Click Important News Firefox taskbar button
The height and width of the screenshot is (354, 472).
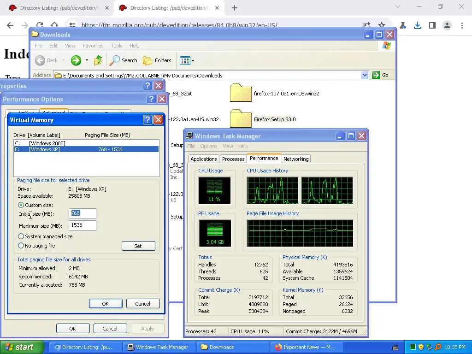pyautogui.click(x=307, y=347)
